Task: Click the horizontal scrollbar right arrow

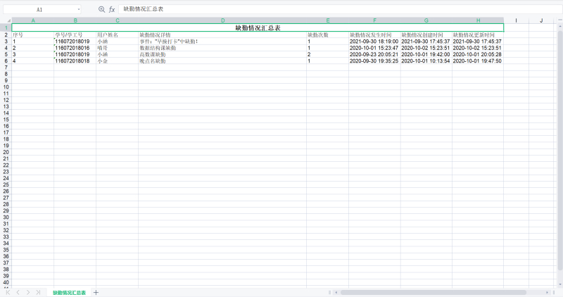Action: (x=548, y=292)
